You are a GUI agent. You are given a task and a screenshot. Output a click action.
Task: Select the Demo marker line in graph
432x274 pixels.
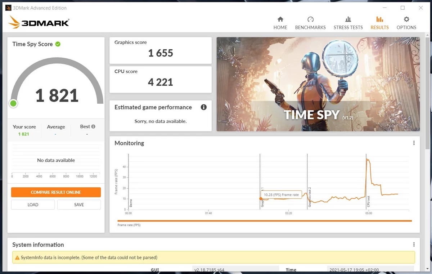coord(129,181)
